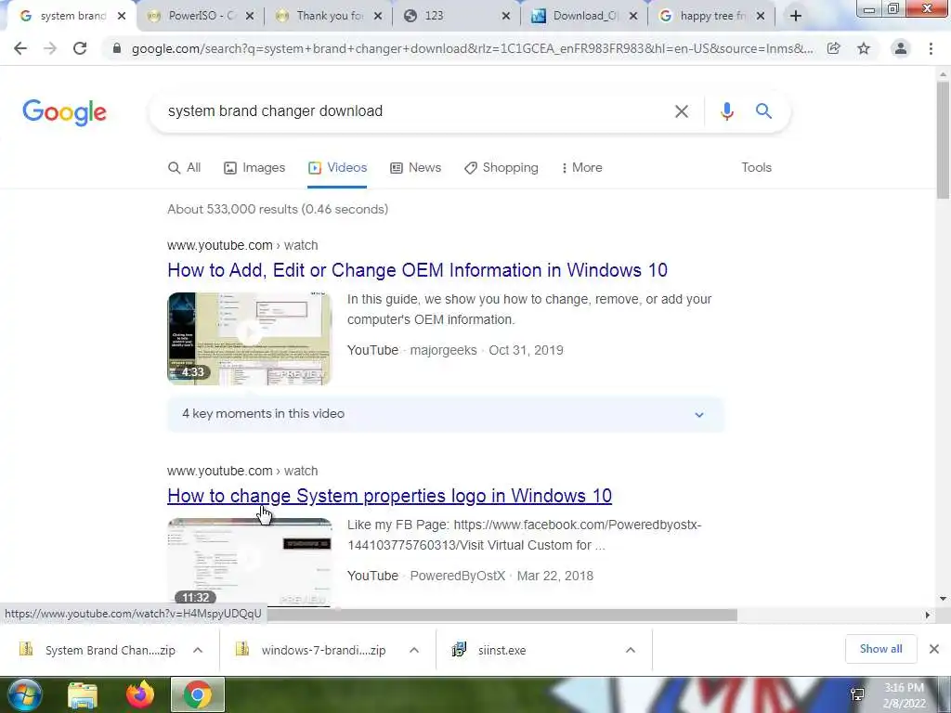The height and width of the screenshot is (713, 951).
Task: Click the address bar URL
Action: [x=472, y=48]
